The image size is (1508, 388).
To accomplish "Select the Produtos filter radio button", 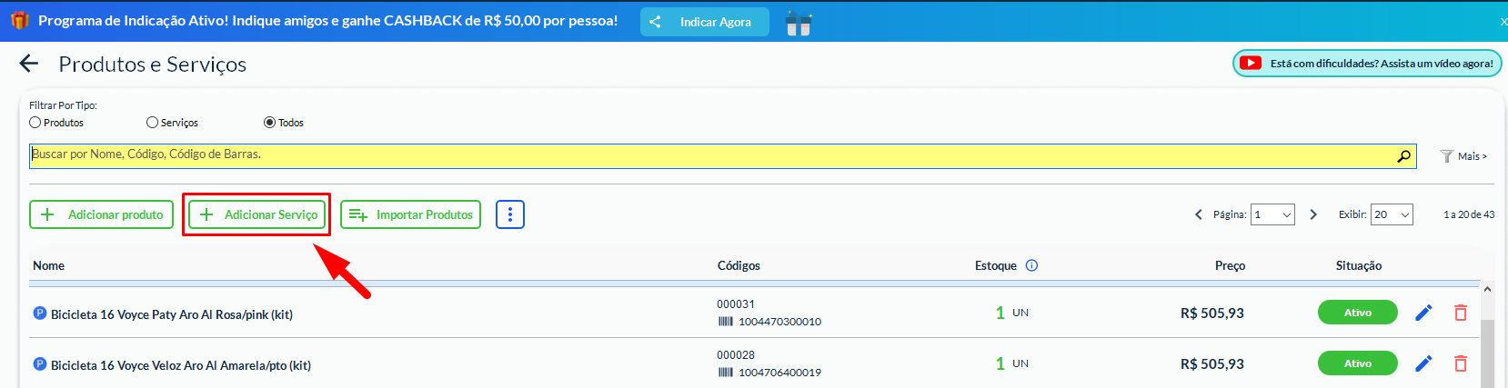I will tap(35, 123).
